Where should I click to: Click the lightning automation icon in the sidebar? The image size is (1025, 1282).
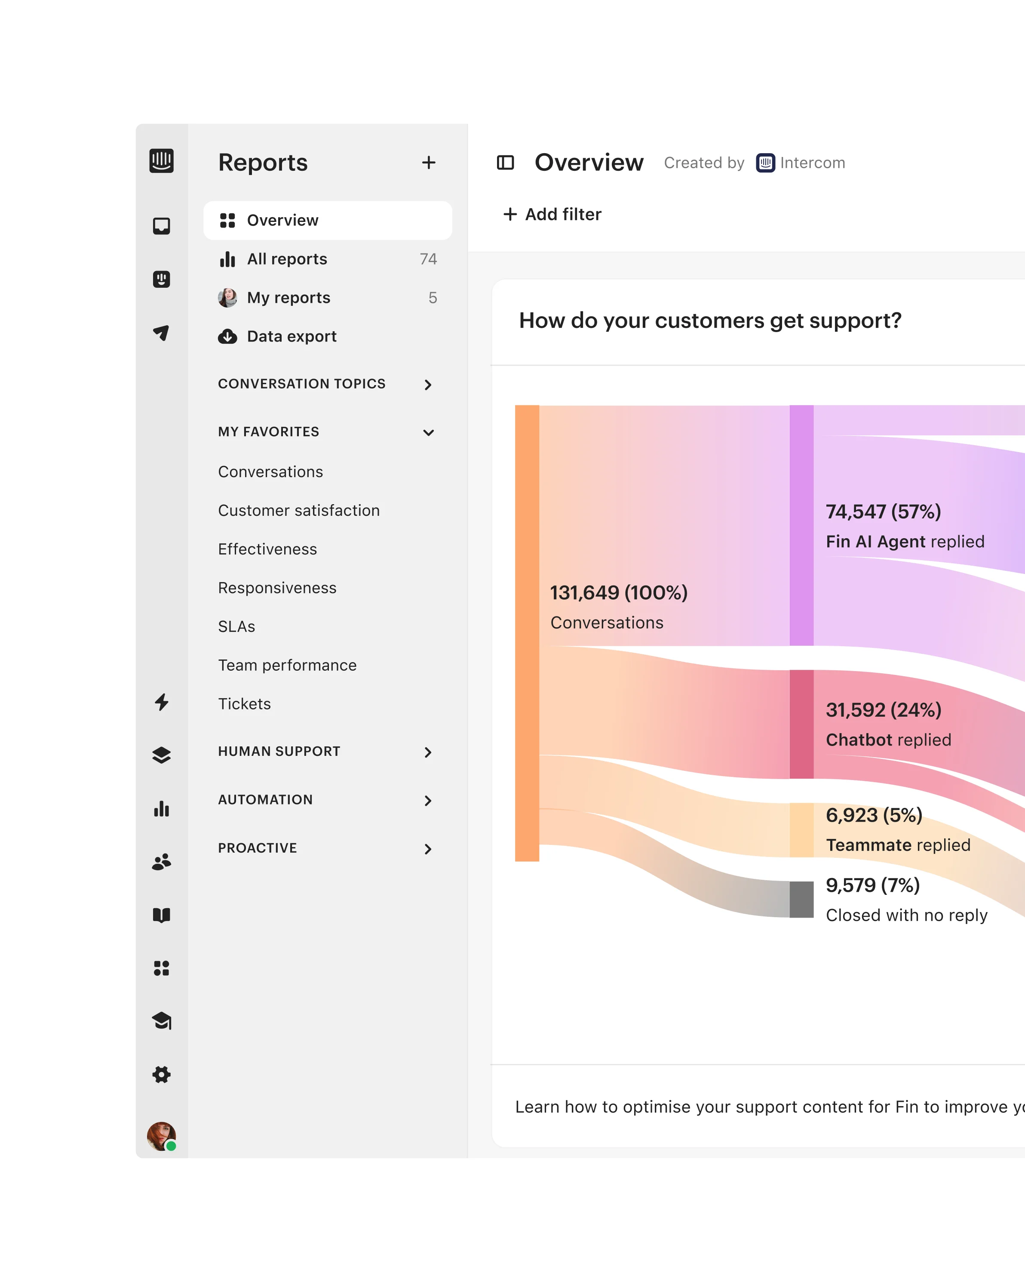point(161,702)
